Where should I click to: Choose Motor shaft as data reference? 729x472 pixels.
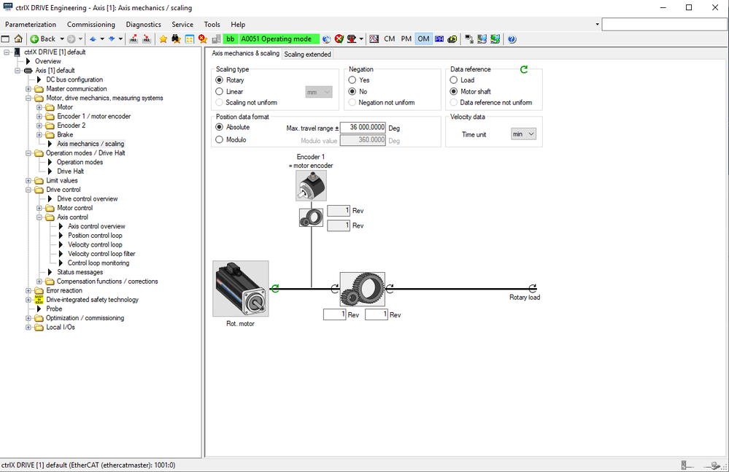pyautogui.click(x=454, y=91)
